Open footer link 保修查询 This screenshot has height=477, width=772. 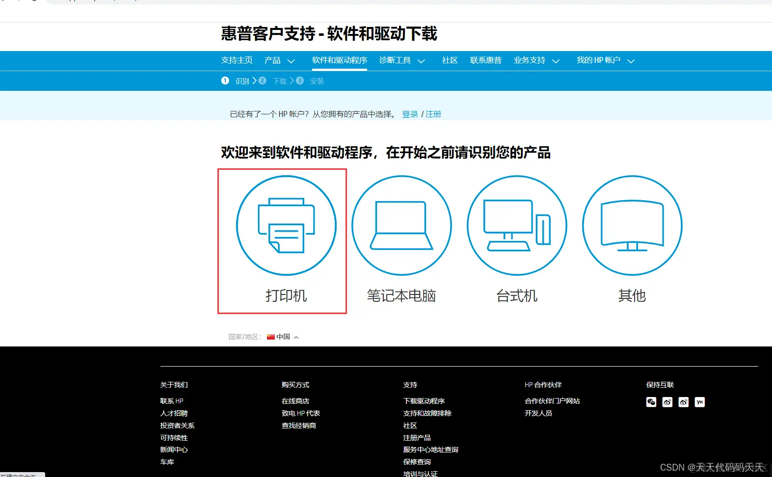point(417,462)
